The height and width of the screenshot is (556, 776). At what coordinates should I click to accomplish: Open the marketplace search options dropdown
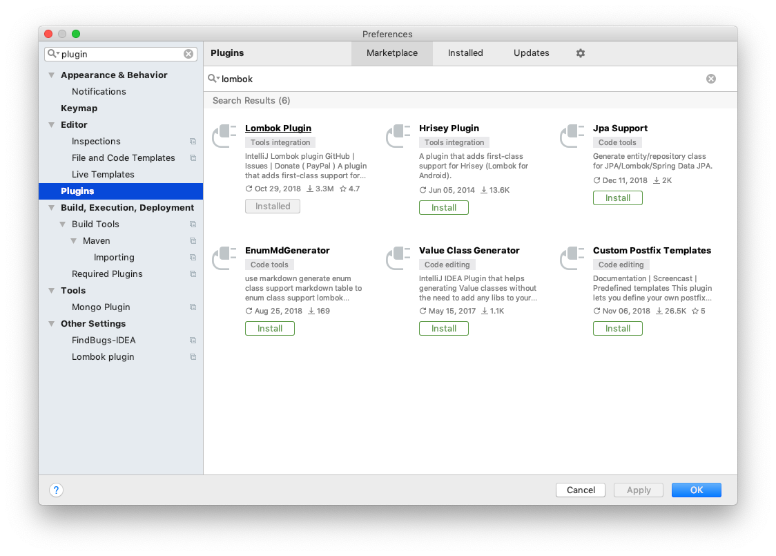tap(214, 79)
